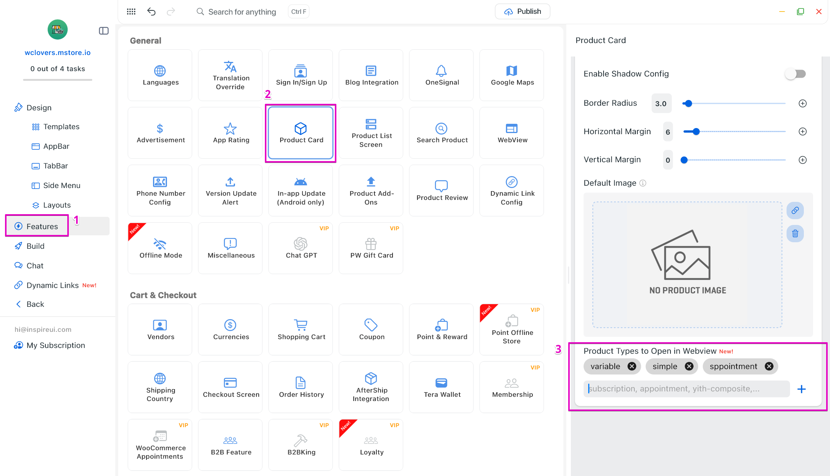Click plus icon next to Vertical Margin
This screenshot has height=476, width=830.
tap(803, 160)
